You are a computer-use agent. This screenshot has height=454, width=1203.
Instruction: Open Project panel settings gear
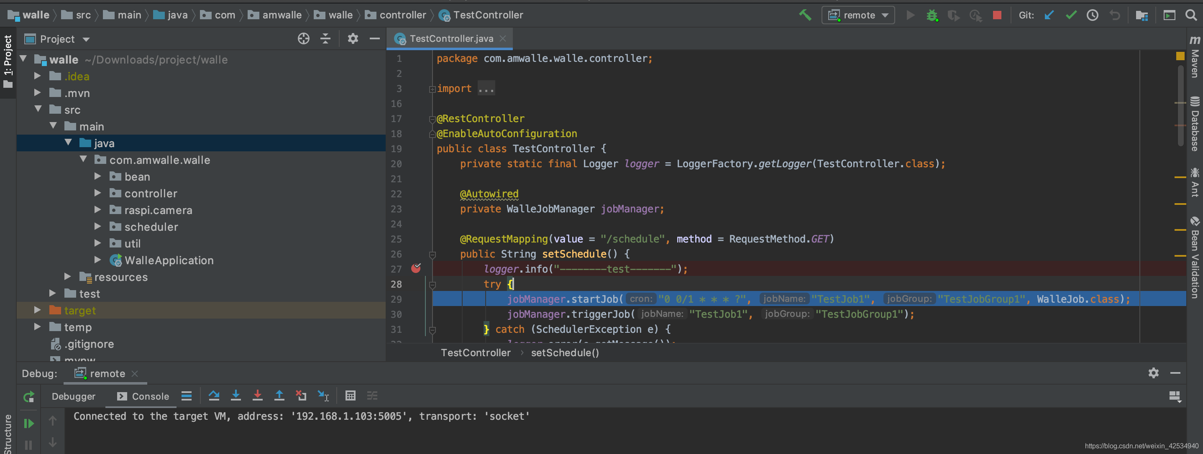pos(353,39)
